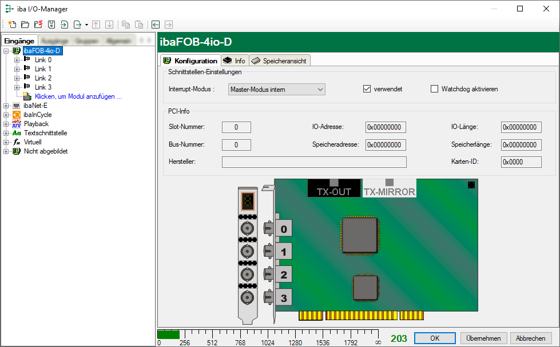Click the import toolbar icon
The image size is (560, 347).
pos(64,25)
